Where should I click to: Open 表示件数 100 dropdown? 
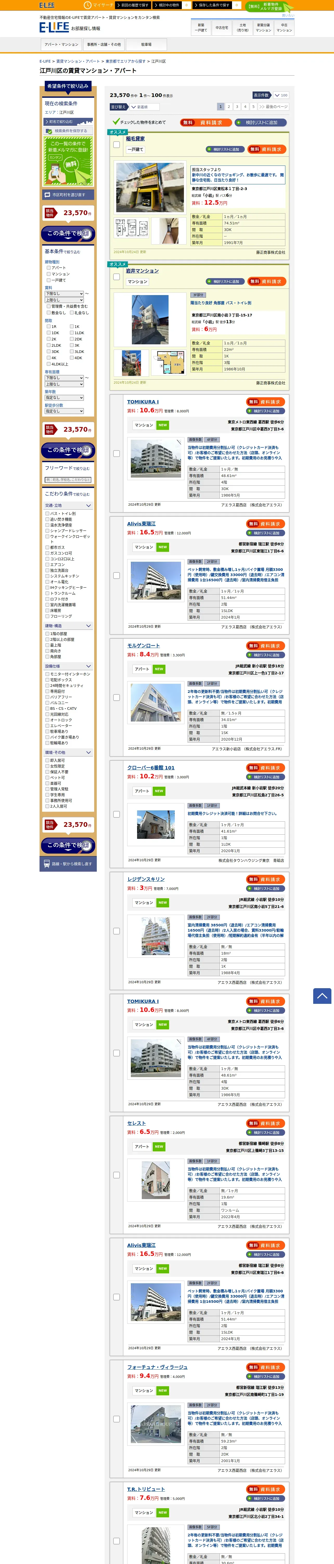tap(281, 95)
